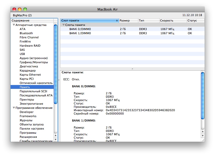The height and width of the screenshot is (156, 215).
Task: Click the green zoom window button
Action: click(25, 9)
